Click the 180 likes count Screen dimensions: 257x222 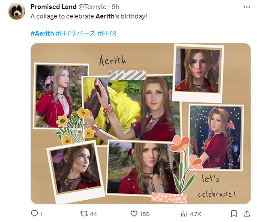pos(145,213)
